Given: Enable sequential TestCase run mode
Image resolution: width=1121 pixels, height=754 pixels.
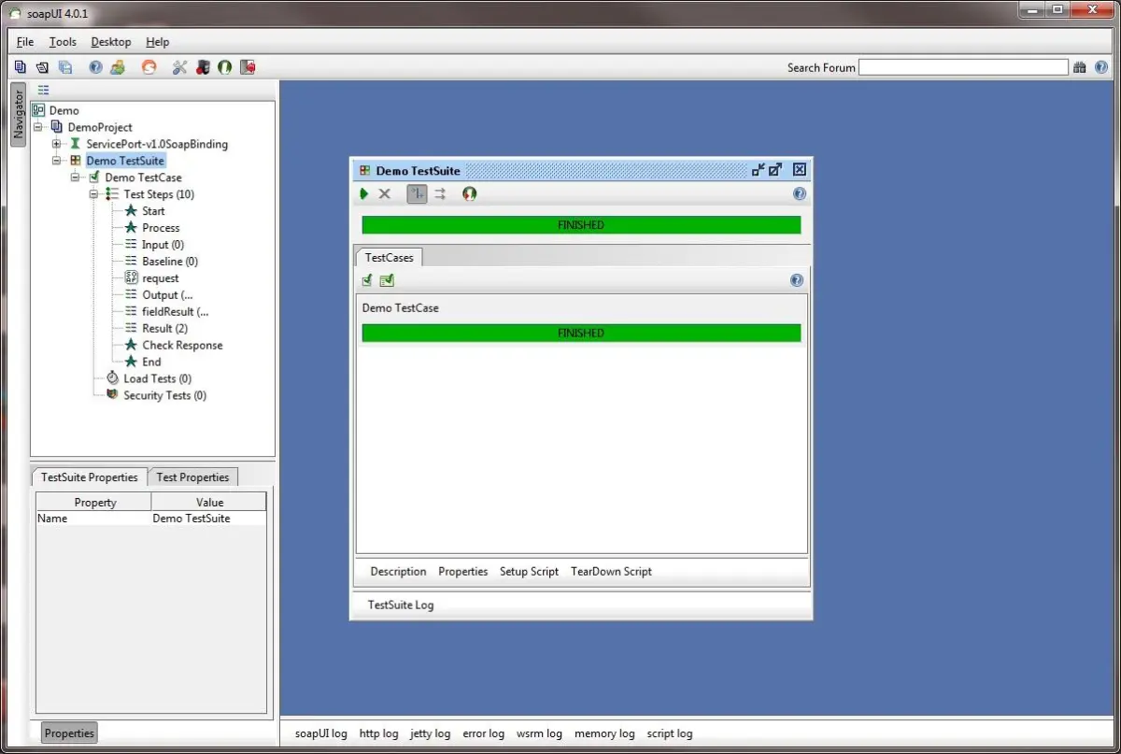Looking at the screenshot, I should tap(417, 194).
